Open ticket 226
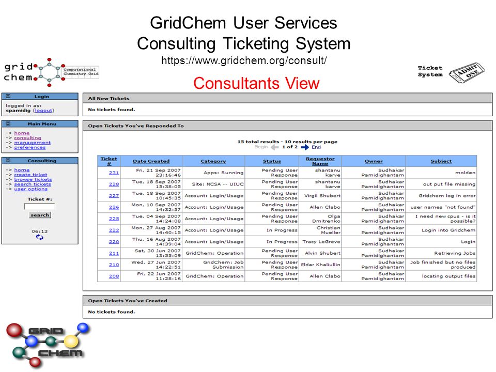 (x=114, y=207)
